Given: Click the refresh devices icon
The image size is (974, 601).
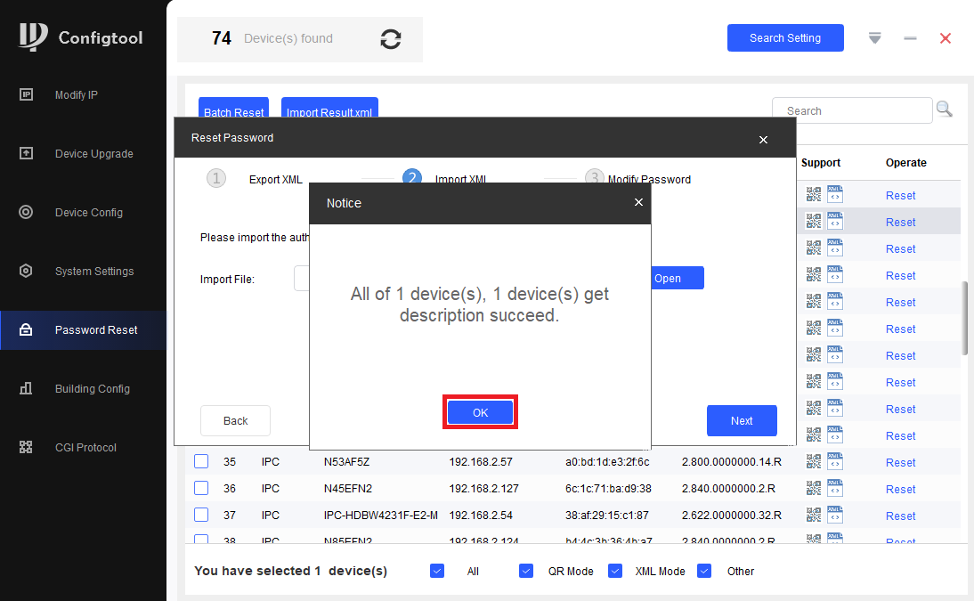Looking at the screenshot, I should click(391, 39).
